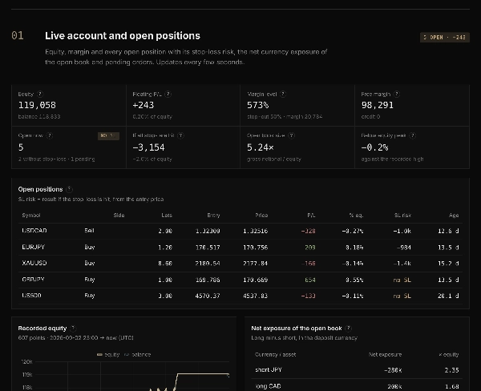This screenshot has width=481, height=391.
Task: Open the help icon beside If all stops are hit
Action: pyautogui.click(x=180, y=135)
